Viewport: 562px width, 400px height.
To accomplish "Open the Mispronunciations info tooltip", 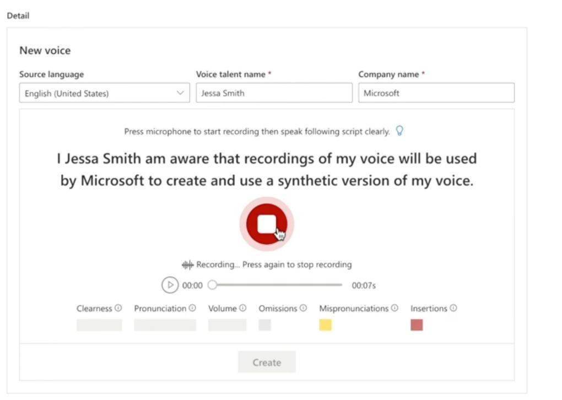I will point(394,308).
